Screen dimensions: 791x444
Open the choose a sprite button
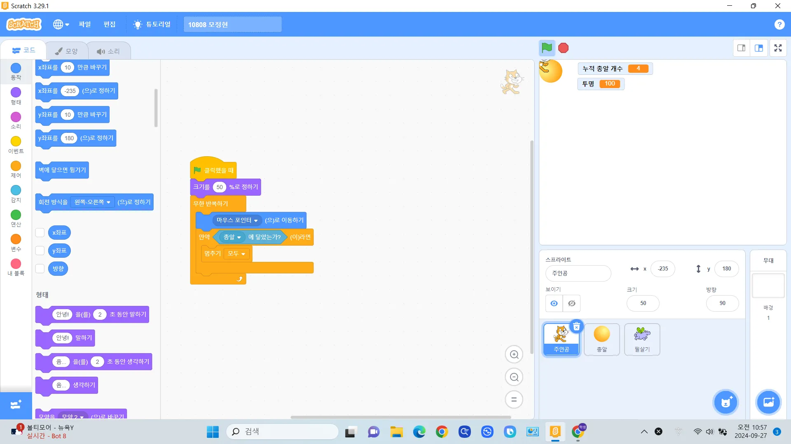tap(725, 402)
